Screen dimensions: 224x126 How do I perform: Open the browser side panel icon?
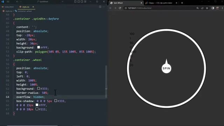coord(213,8)
